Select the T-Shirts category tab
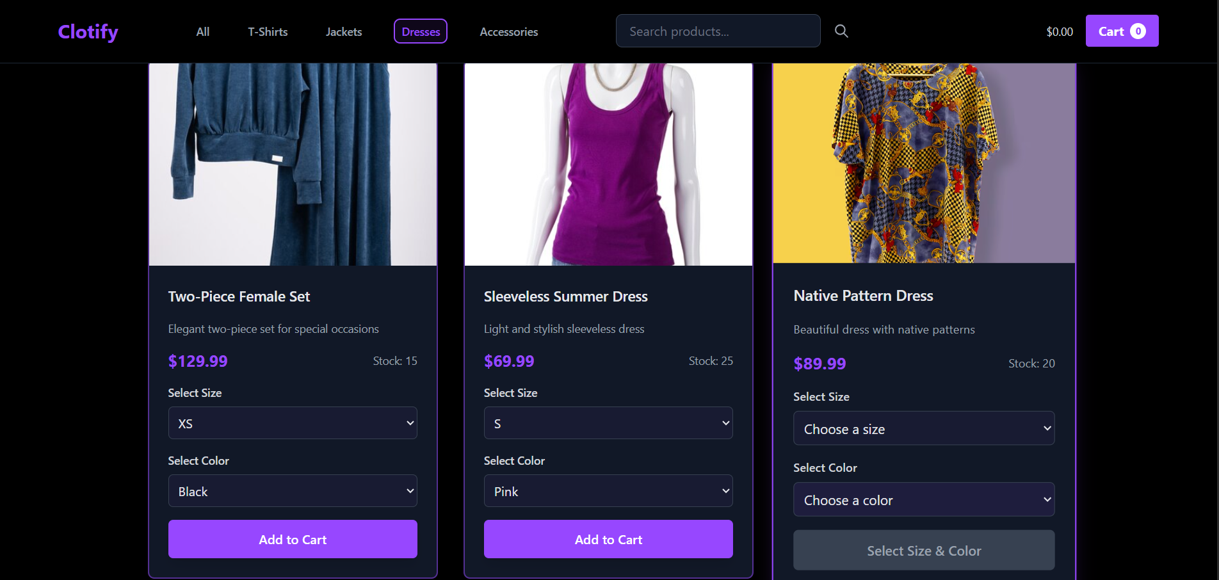 (268, 31)
